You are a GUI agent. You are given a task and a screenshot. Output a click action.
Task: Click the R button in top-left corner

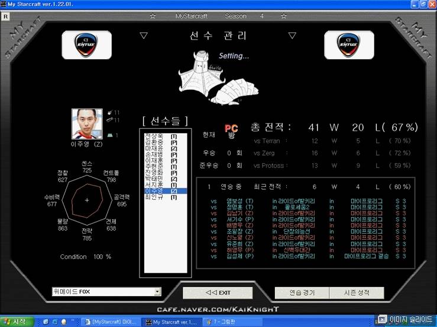pos(6,17)
